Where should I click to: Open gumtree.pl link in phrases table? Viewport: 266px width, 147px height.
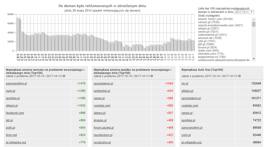pyautogui.click(x=188, y=120)
